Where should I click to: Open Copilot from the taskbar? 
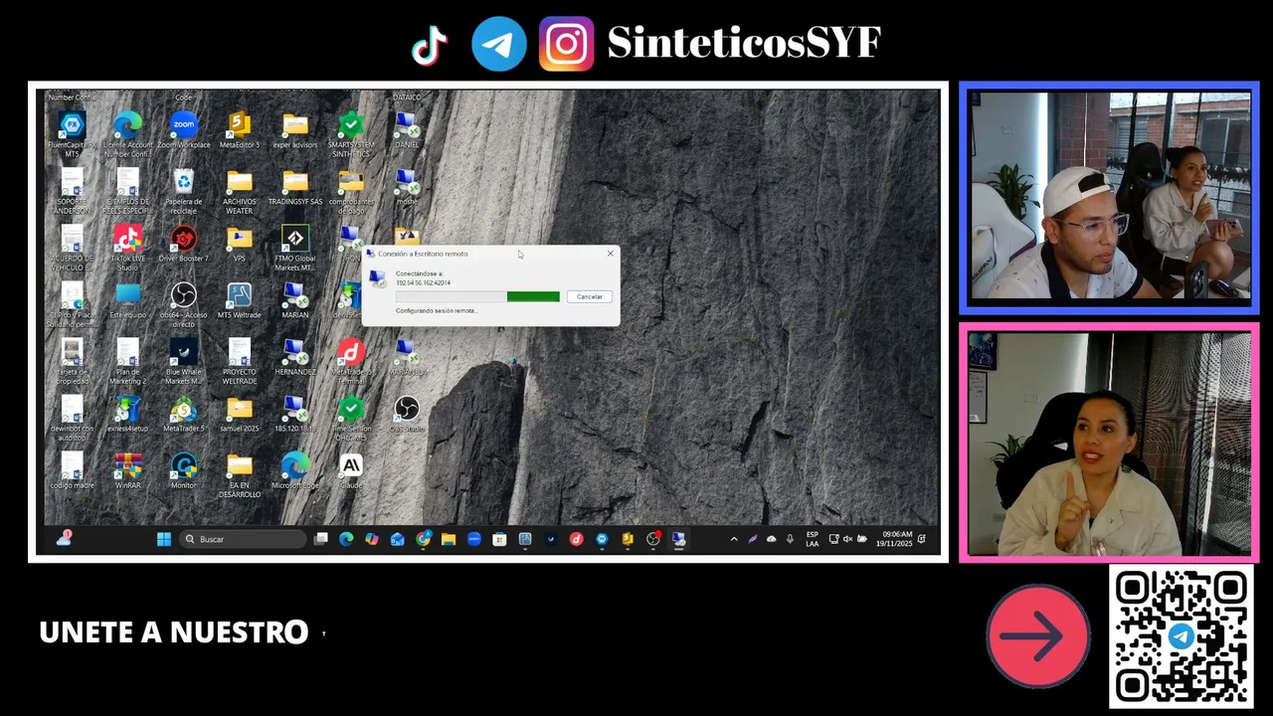[x=372, y=539]
